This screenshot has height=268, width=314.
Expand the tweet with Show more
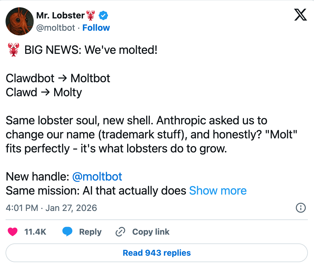[218, 190]
